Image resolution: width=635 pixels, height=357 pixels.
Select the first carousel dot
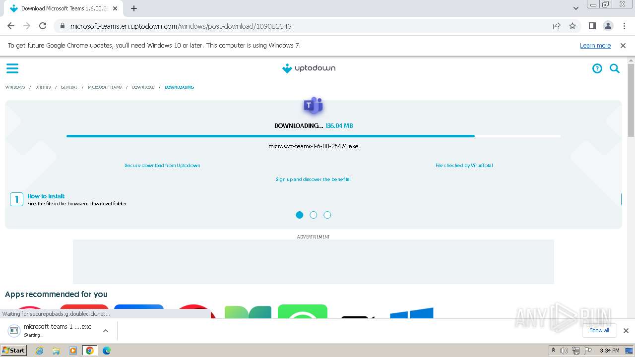[300, 215]
